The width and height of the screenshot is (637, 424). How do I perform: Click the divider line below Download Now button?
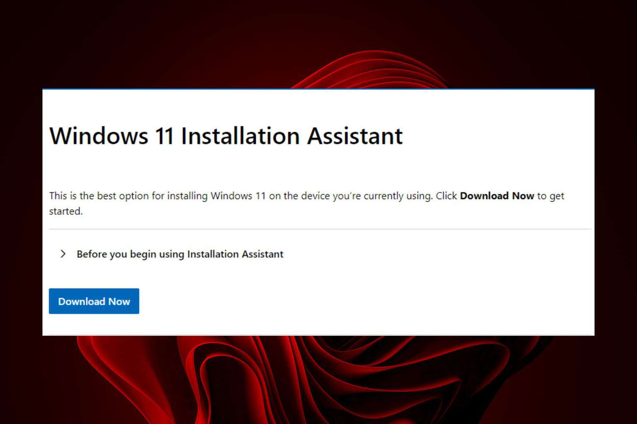pyautogui.click(x=319, y=335)
